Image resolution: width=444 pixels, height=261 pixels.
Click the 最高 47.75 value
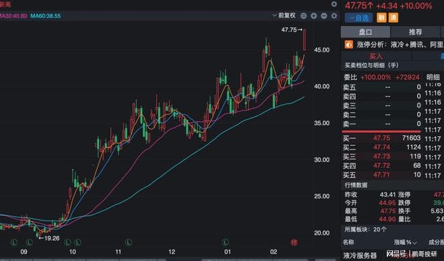(x=387, y=211)
